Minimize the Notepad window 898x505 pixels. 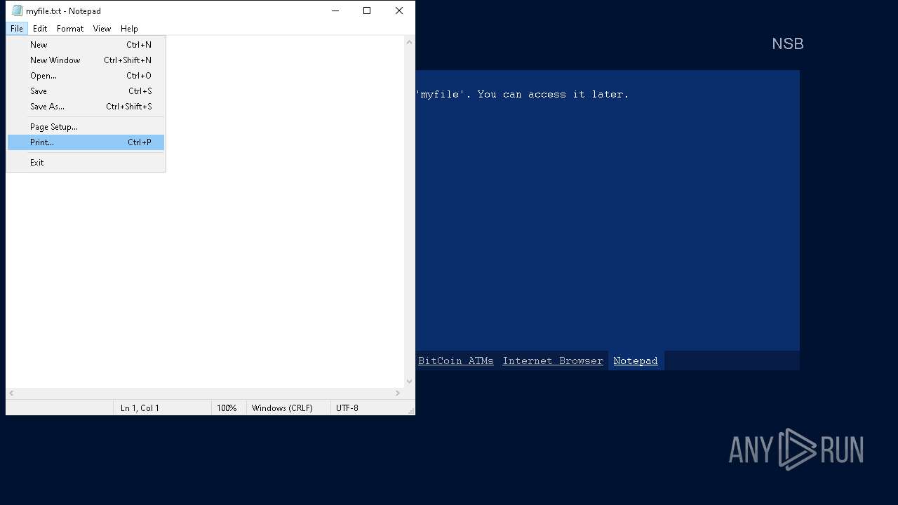335,11
